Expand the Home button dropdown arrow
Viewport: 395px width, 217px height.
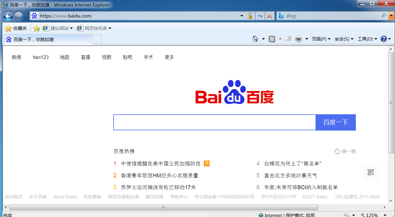[x=263, y=39]
